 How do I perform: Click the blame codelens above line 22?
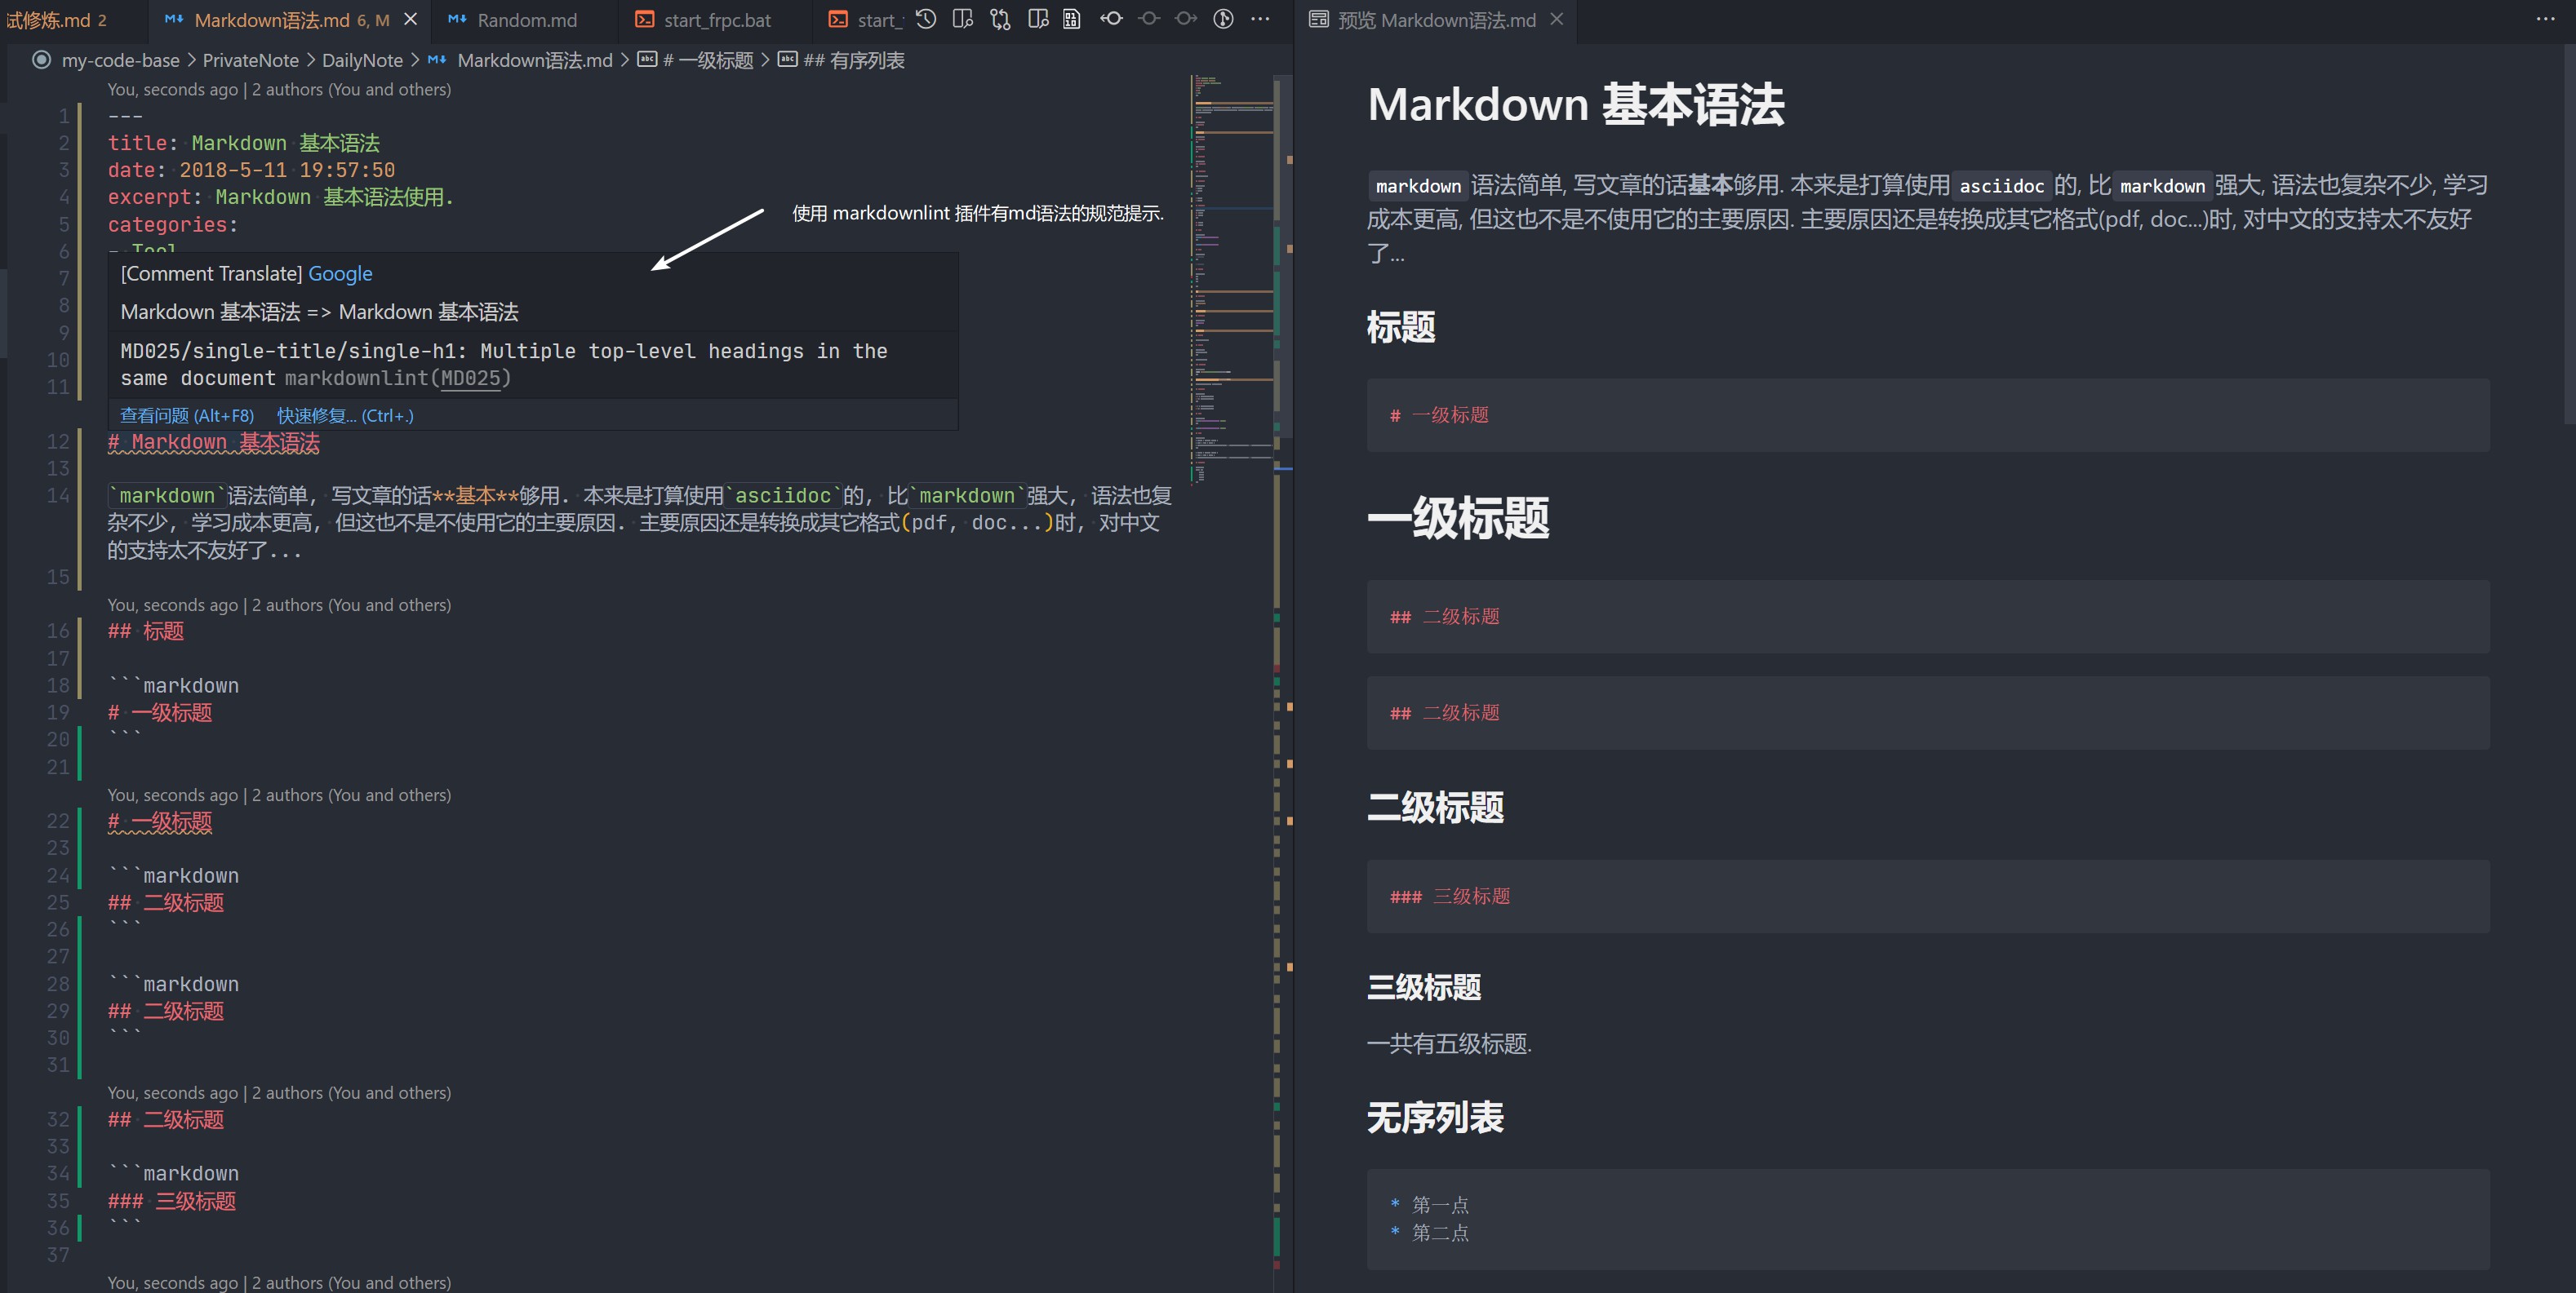[x=279, y=795]
